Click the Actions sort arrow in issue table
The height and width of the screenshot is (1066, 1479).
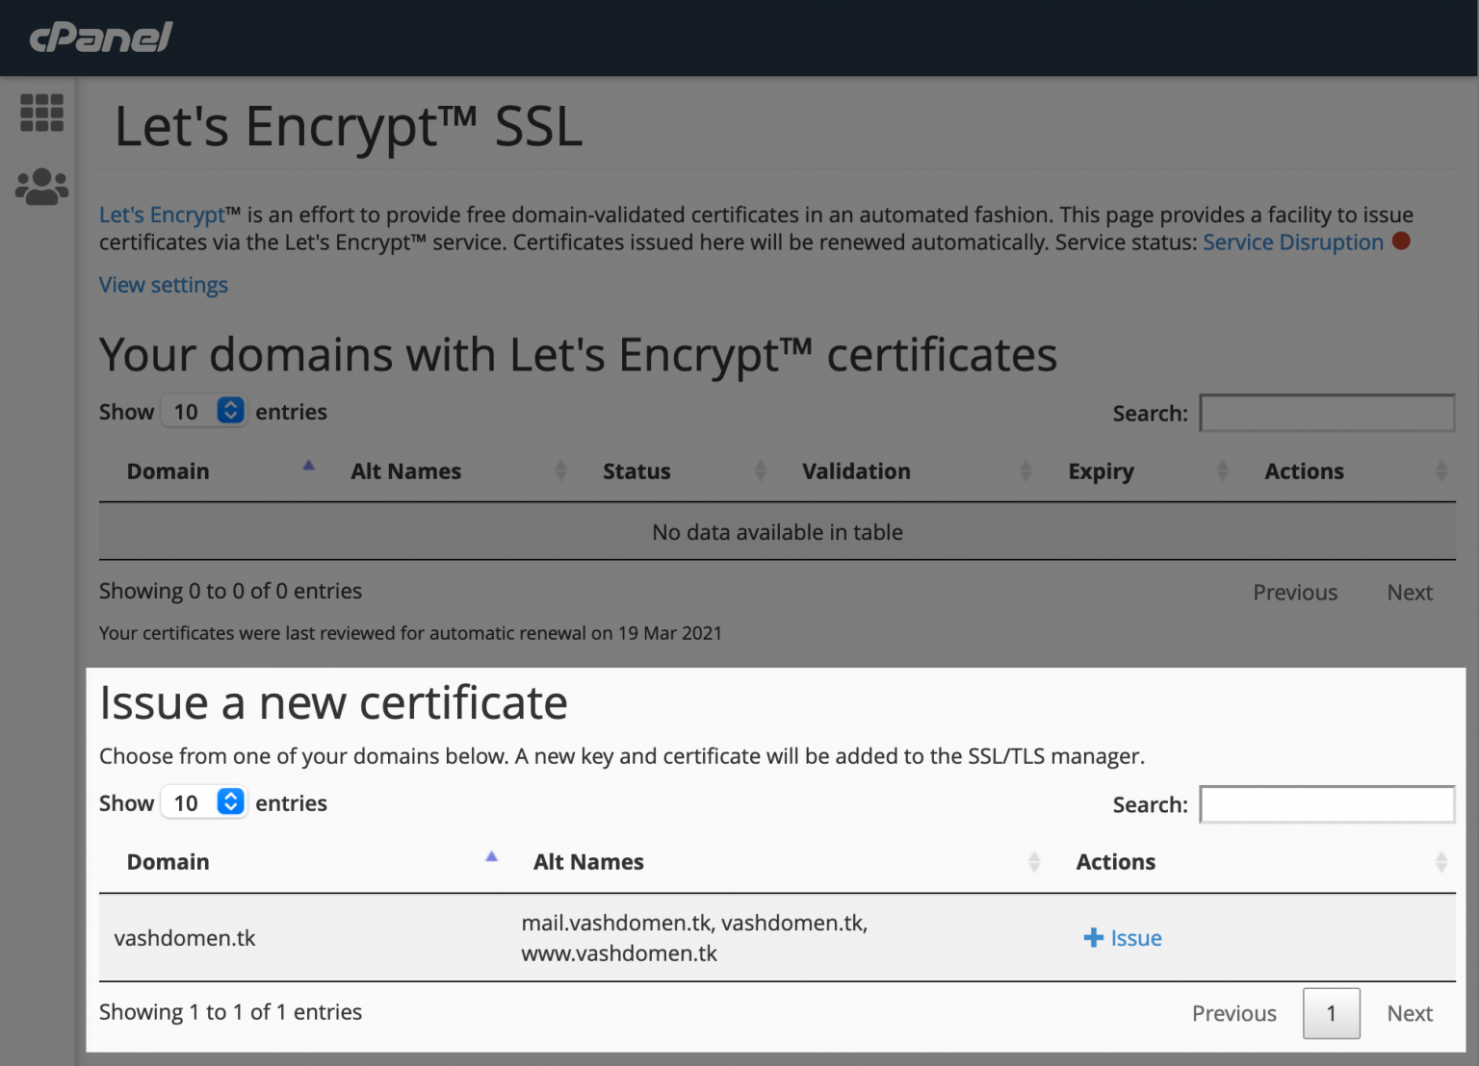[1440, 861]
